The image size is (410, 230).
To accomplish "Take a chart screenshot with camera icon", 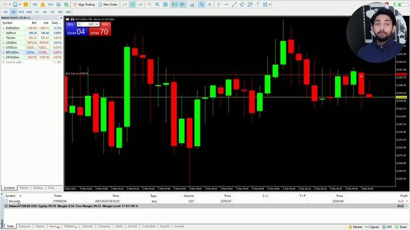I will coord(192,4).
